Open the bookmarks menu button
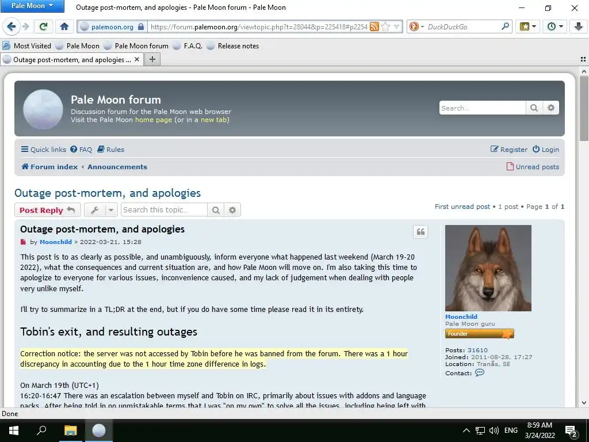This screenshot has width=589, height=442. (527, 26)
